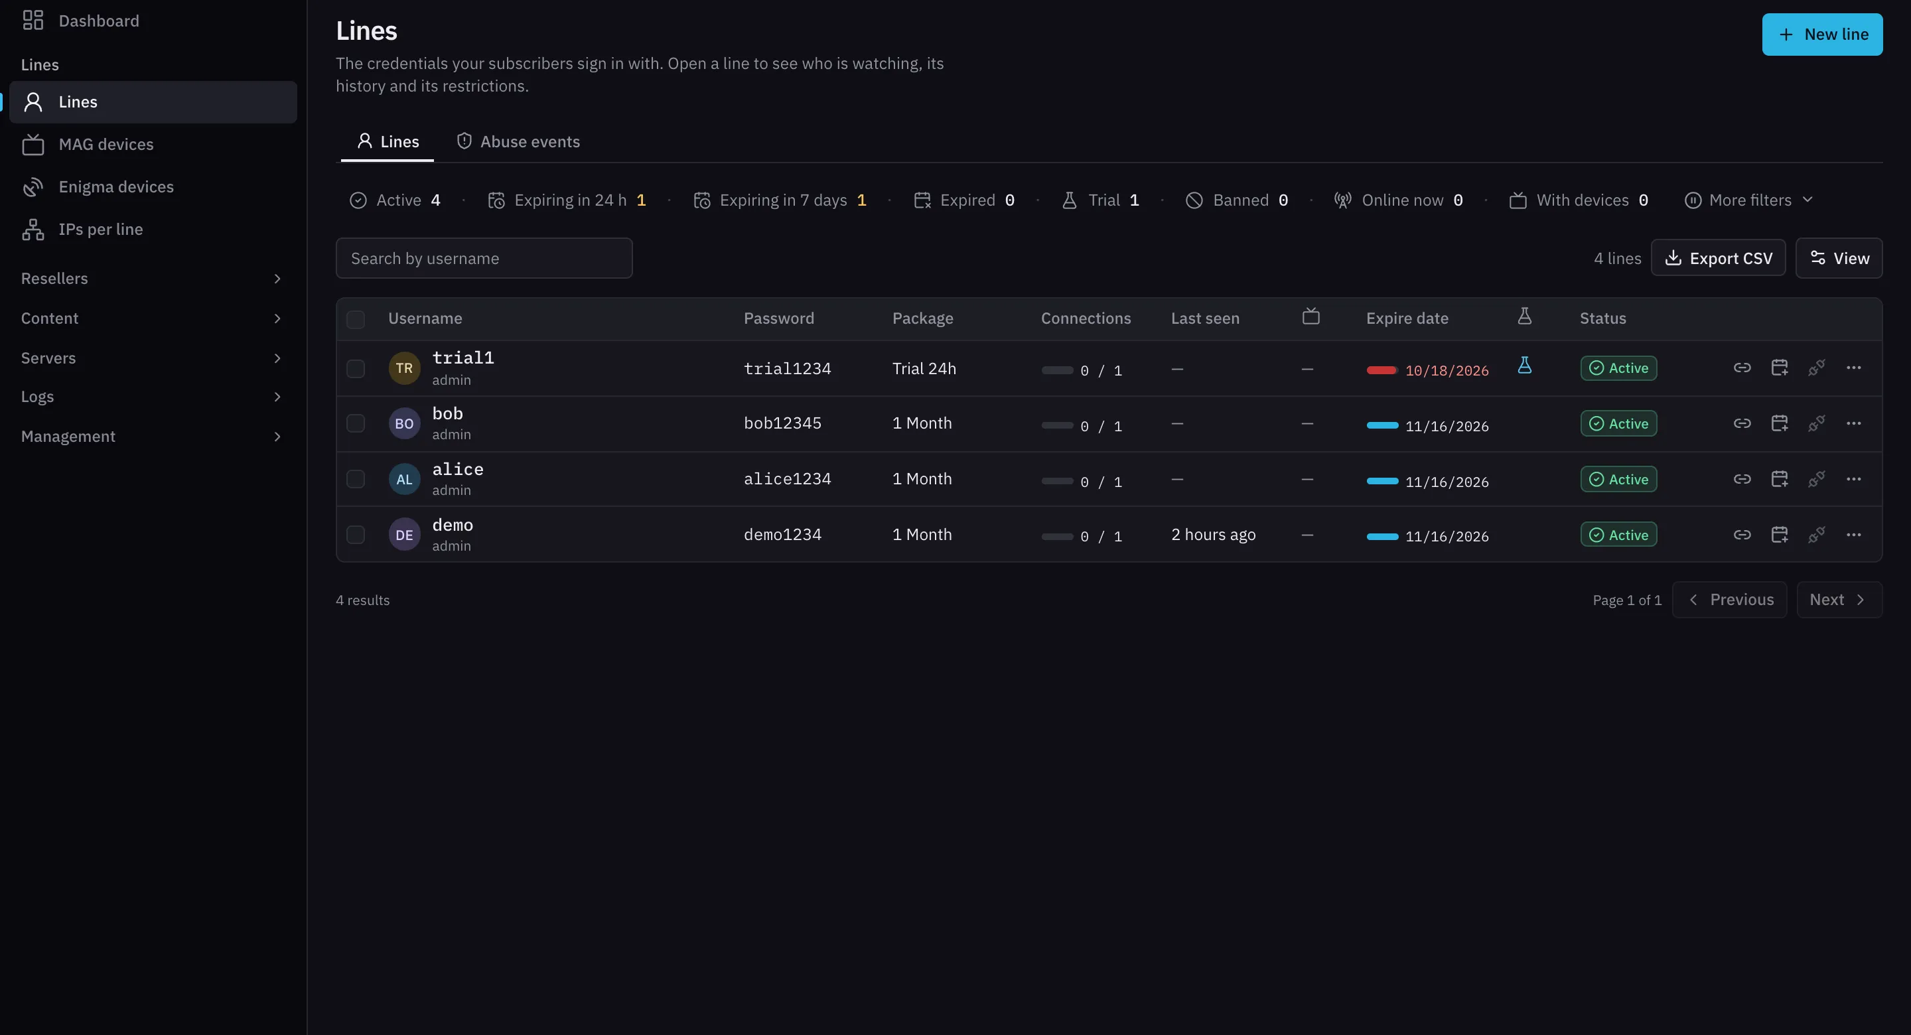Open the View options button
The height and width of the screenshot is (1035, 1911).
1839,258
